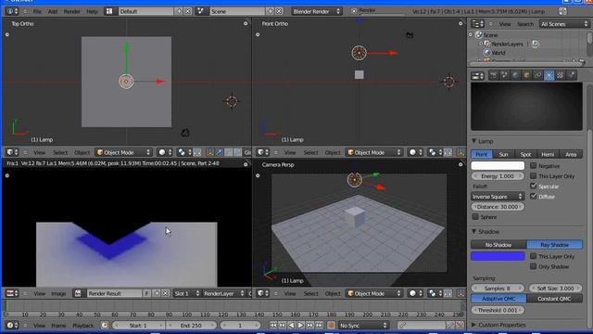Click the lamp object in Front Ortho
593x334 pixels.
[359, 53]
